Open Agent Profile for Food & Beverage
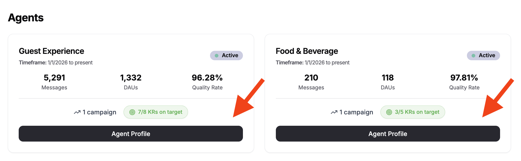 coord(388,134)
